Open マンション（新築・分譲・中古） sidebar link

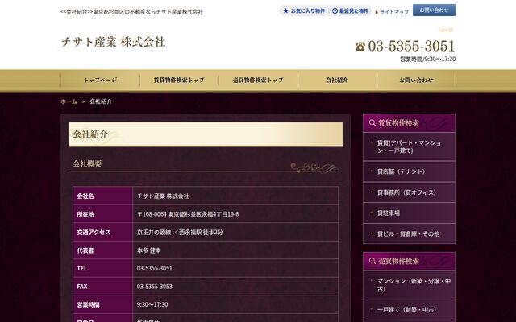(x=409, y=285)
